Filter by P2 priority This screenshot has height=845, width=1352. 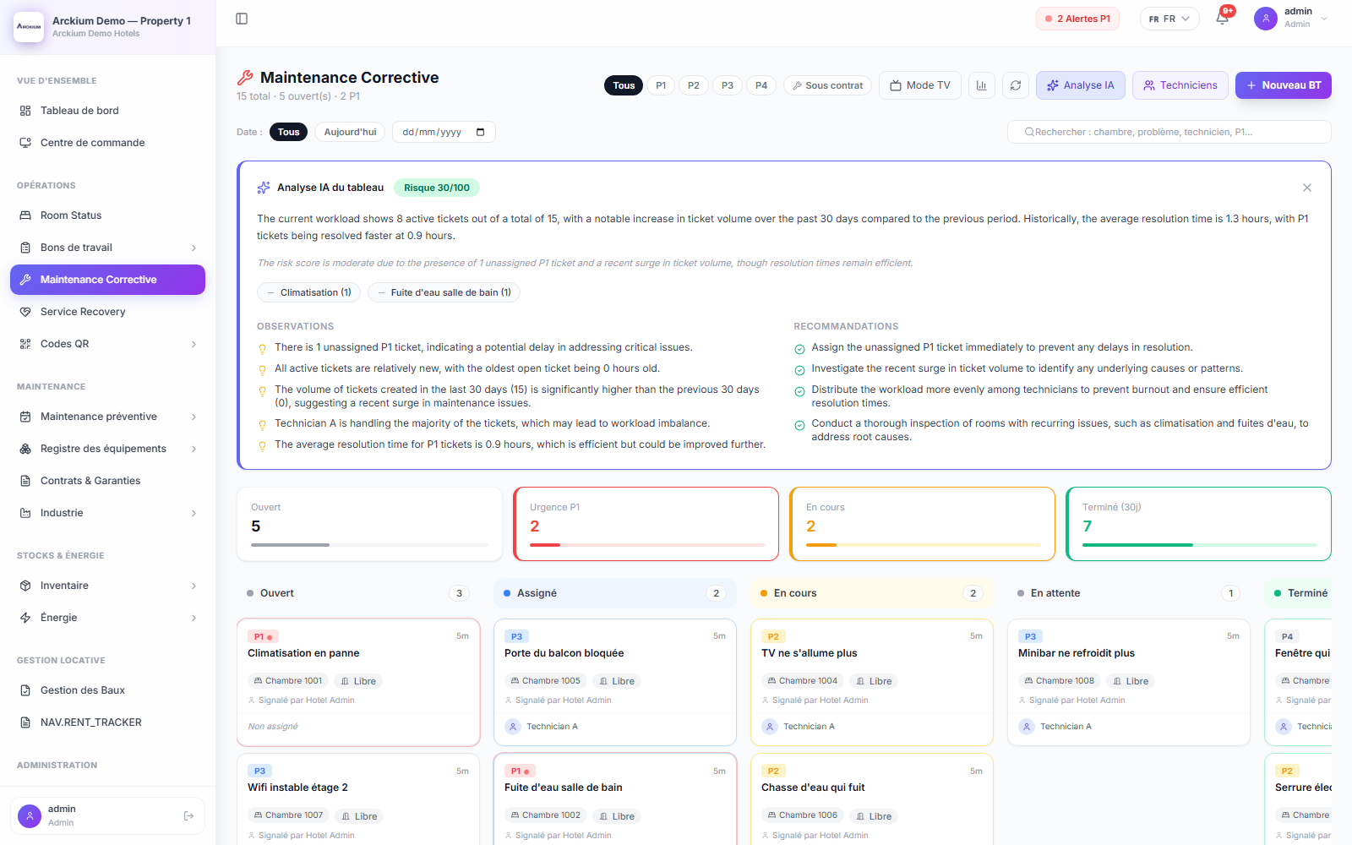click(x=694, y=85)
